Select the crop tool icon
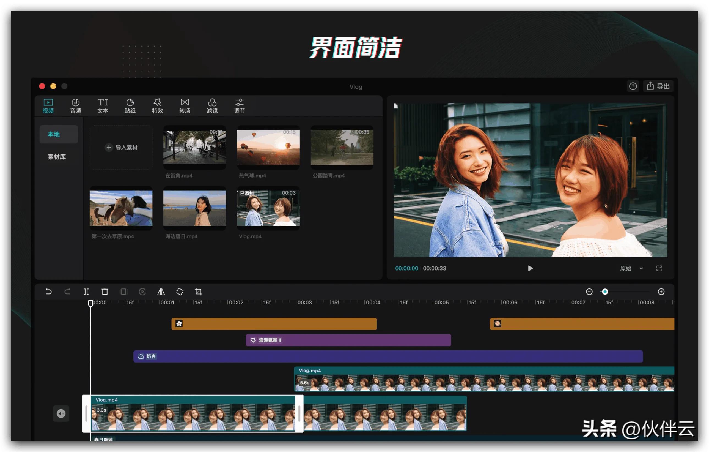The image size is (709, 452). (x=199, y=292)
